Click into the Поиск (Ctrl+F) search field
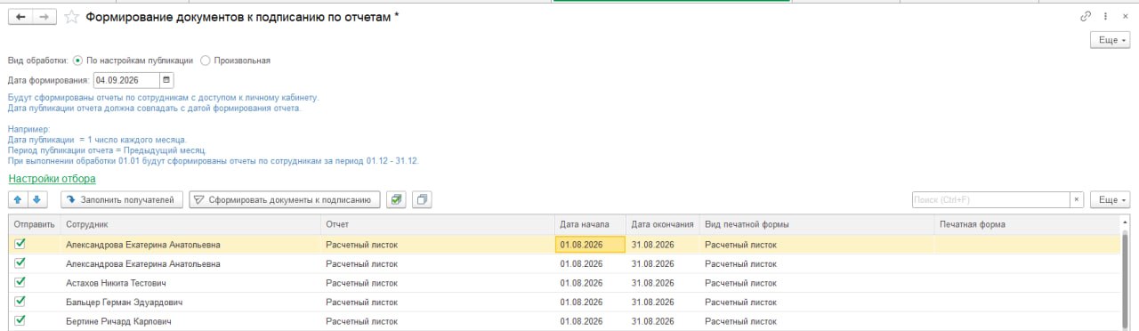The width and height of the screenshot is (1139, 331). [x=990, y=200]
